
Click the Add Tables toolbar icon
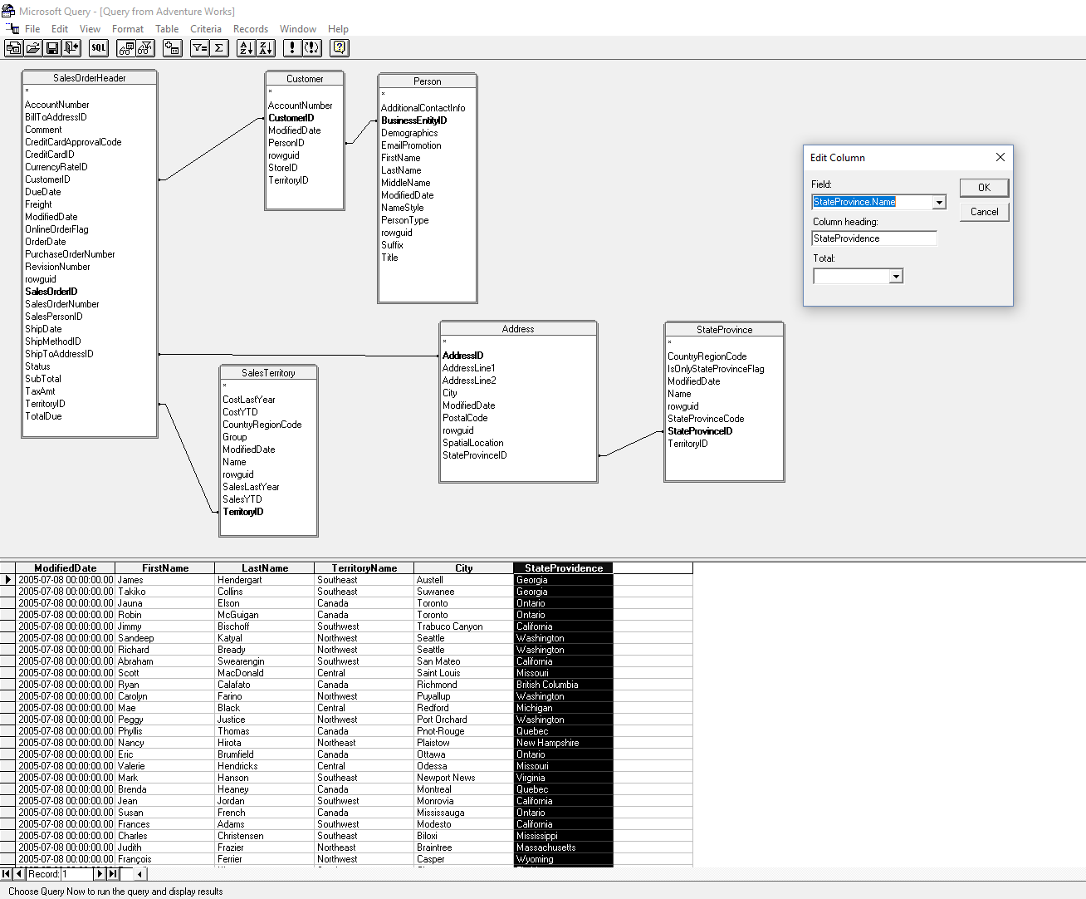click(173, 48)
